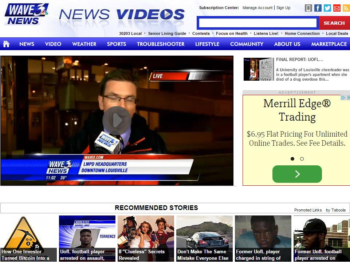Click the Manage Account link
This screenshot has height=262, width=350.
click(x=257, y=8)
